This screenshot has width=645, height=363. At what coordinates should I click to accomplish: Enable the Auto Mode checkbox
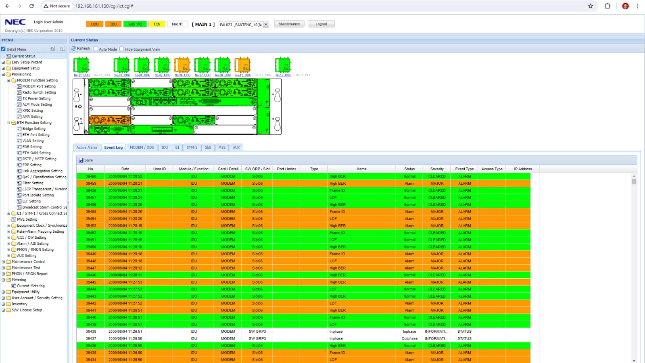96,49
